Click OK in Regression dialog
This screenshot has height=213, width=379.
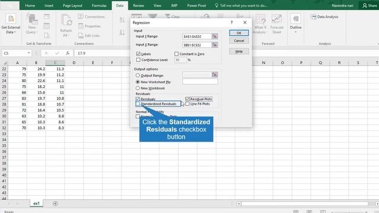tap(239, 33)
